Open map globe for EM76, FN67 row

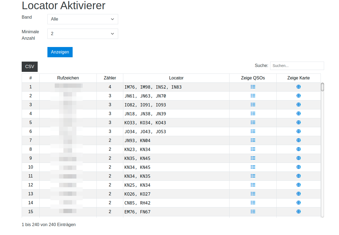(298, 211)
